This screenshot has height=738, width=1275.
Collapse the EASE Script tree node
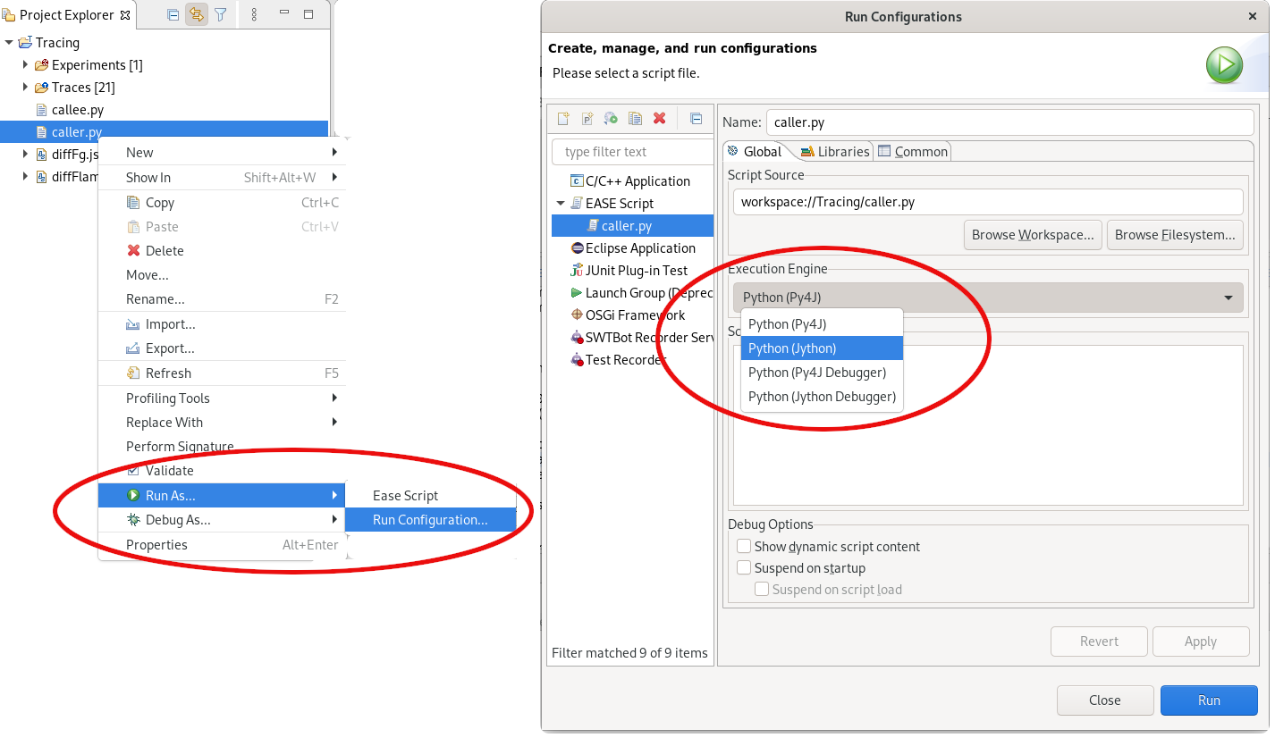click(x=561, y=204)
